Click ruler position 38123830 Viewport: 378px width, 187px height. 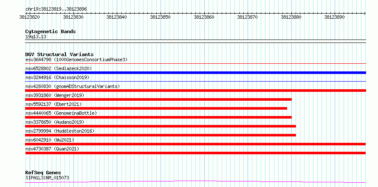click(73, 17)
